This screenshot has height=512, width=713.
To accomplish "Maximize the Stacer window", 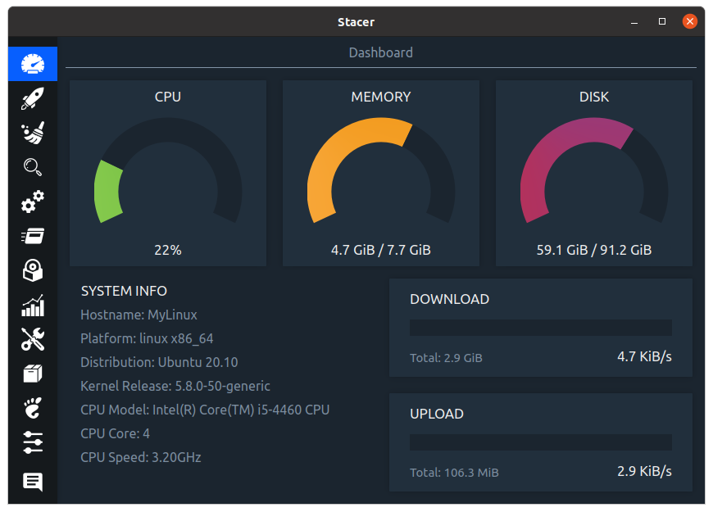I will pyautogui.click(x=662, y=22).
